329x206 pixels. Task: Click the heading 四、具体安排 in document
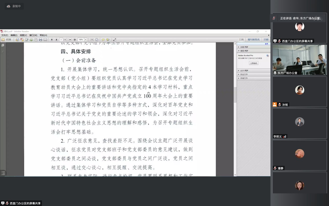point(76,52)
